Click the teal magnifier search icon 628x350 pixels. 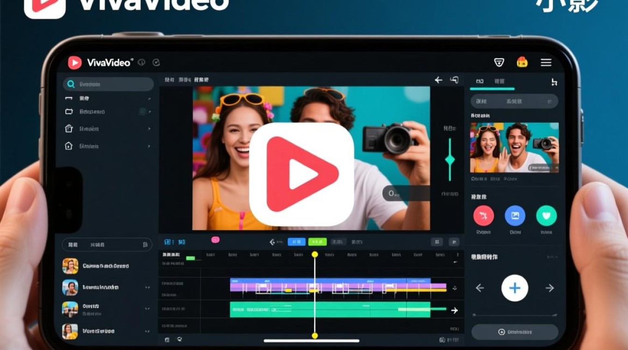point(71,84)
